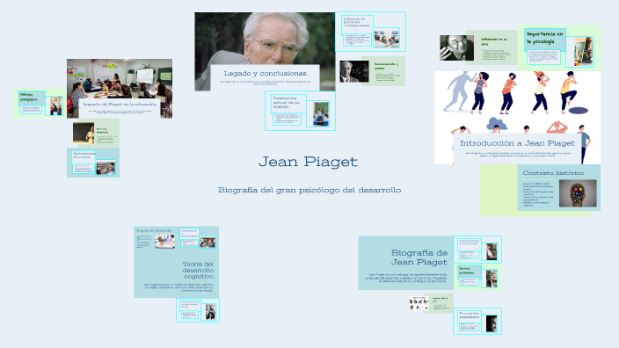Open "Importancia en la psicología" subtopic
619x348 pixels.
tap(545, 38)
